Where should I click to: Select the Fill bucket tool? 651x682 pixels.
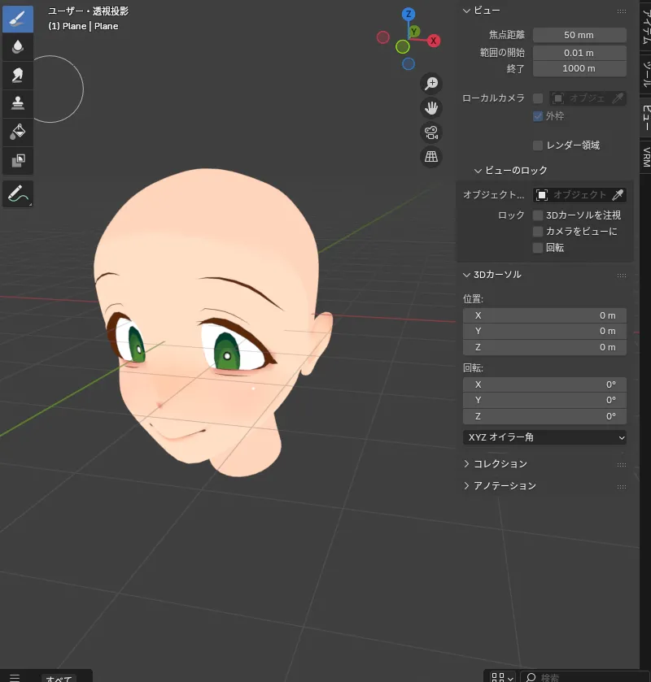click(18, 132)
